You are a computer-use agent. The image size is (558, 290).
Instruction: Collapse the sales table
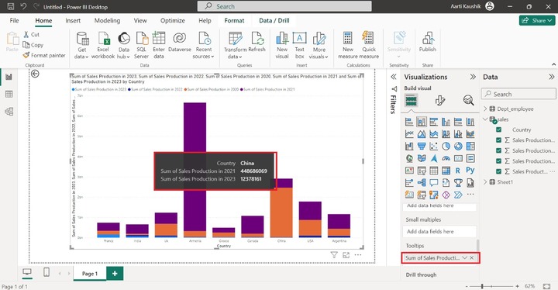[x=485, y=119]
